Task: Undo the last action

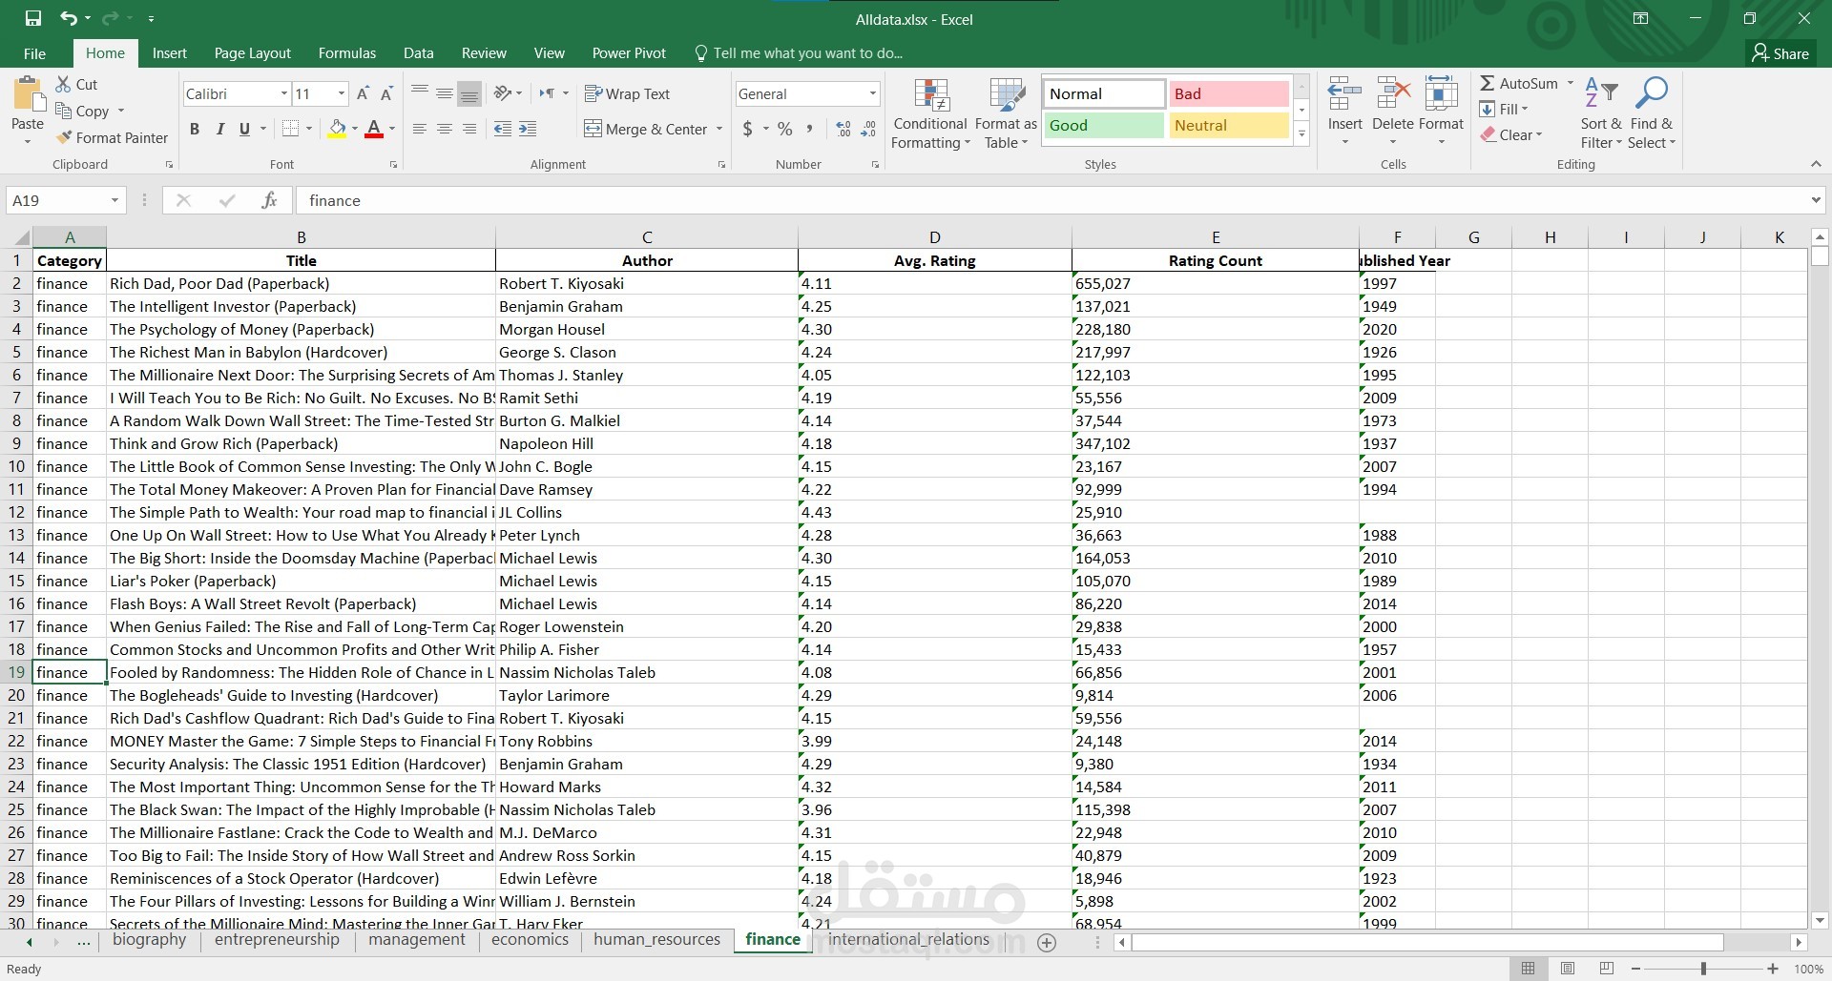Action: click(69, 18)
